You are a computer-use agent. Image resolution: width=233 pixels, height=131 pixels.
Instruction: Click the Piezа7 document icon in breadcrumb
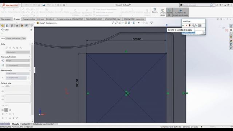pos(38,23)
